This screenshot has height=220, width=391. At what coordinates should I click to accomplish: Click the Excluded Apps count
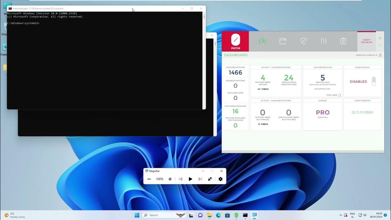coord(235,98)
